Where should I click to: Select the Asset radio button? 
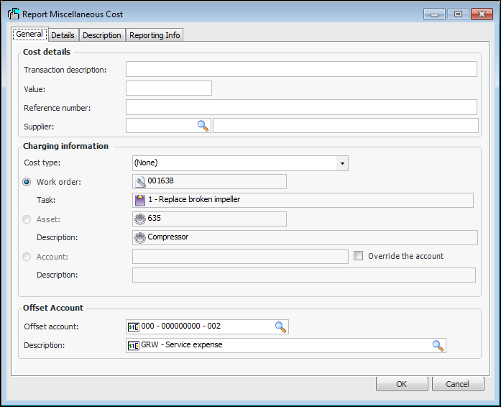point(27,219)
